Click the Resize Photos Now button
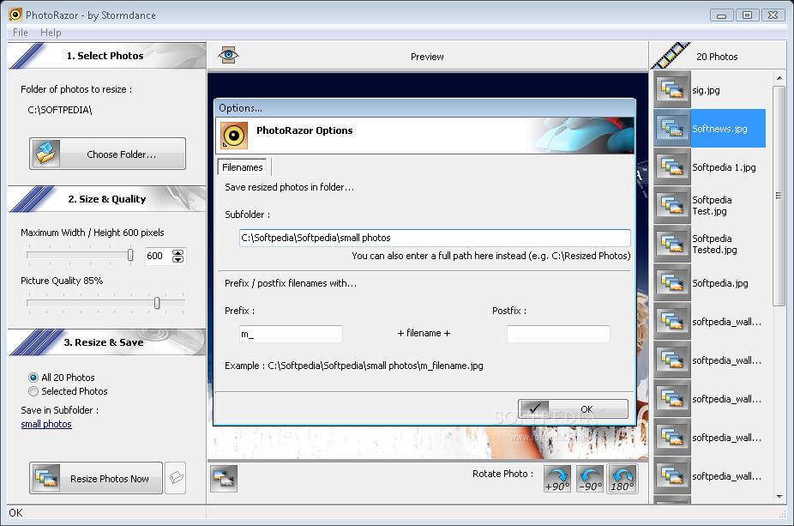794x526 pixels. point(96,478)
